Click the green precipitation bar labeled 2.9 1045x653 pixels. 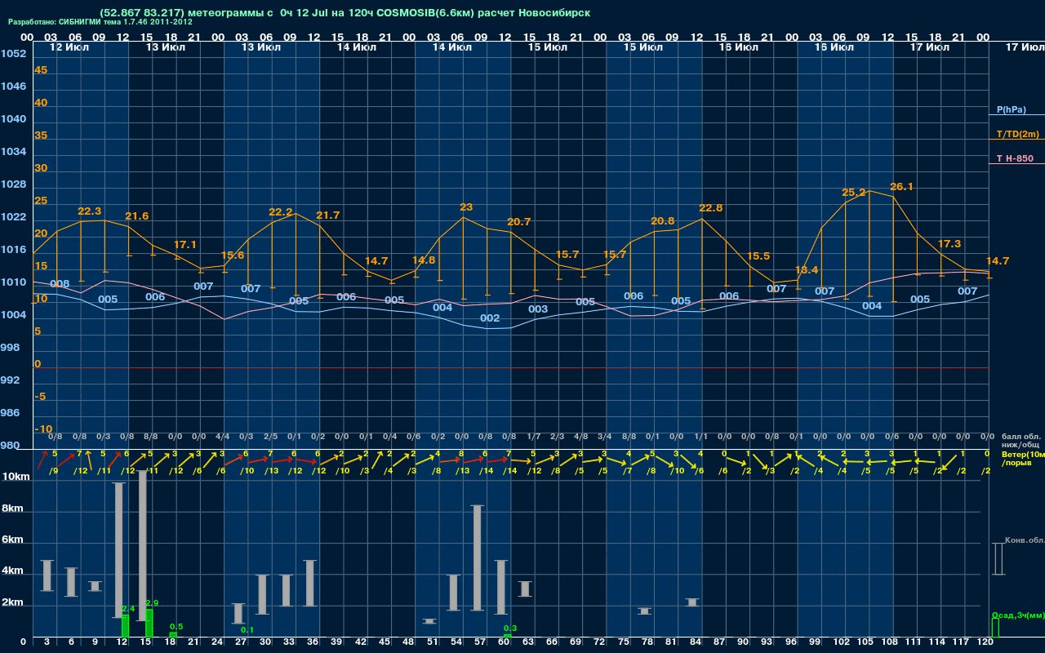point(149,624)
